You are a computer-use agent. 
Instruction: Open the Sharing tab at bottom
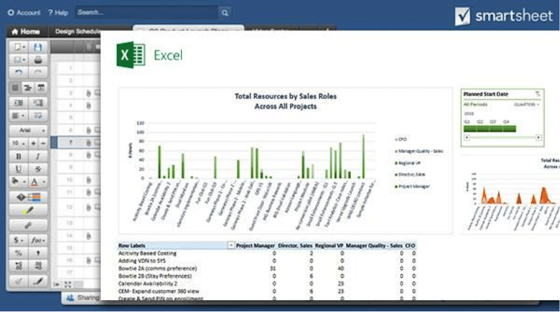click(x=82, y=297)
